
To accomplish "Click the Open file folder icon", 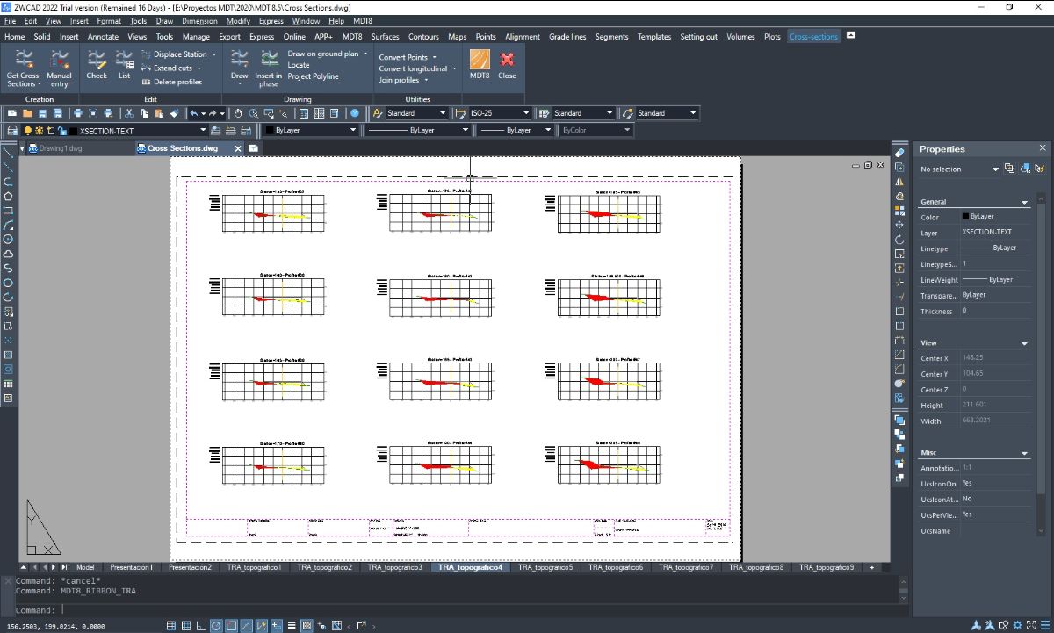I will click(27, 113).
